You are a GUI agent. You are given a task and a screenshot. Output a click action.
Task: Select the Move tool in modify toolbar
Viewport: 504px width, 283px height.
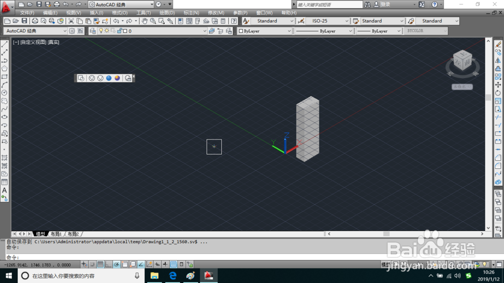pos(498,85)
